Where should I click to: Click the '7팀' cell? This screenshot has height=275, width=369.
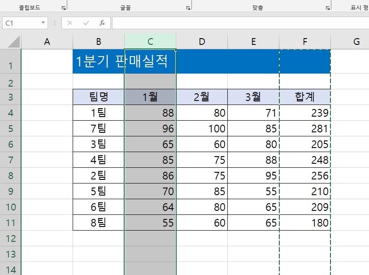[99, 129]
